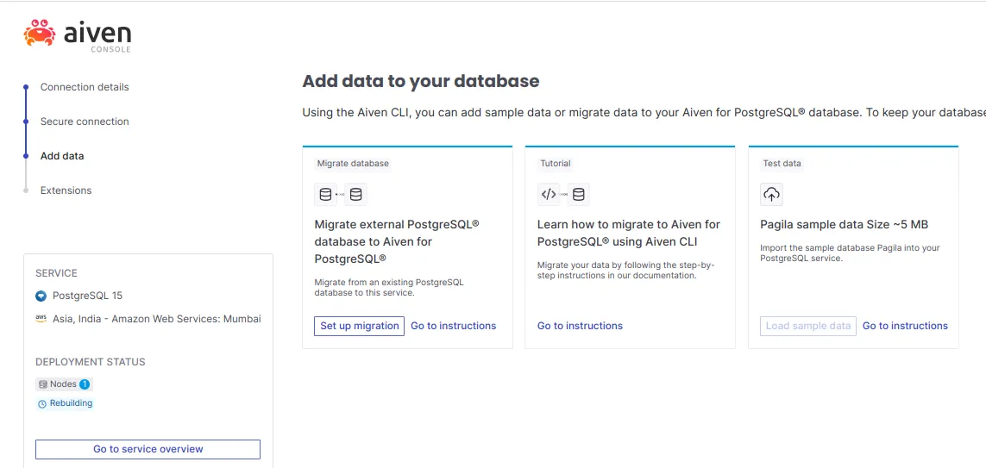Click the Nodes count number 1
The height and width of the screenshot is (468, 986).
point(85,384)
